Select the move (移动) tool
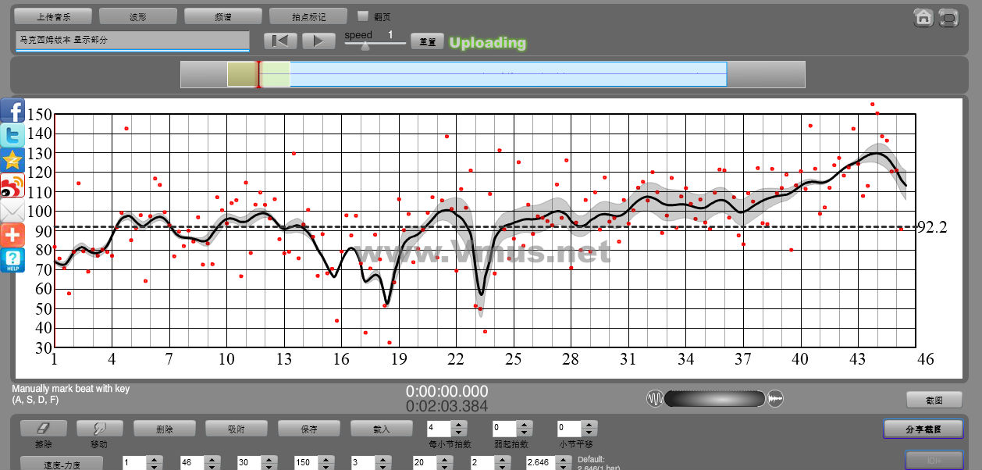Viewport: 982px width, 470px height. point(98,429)
